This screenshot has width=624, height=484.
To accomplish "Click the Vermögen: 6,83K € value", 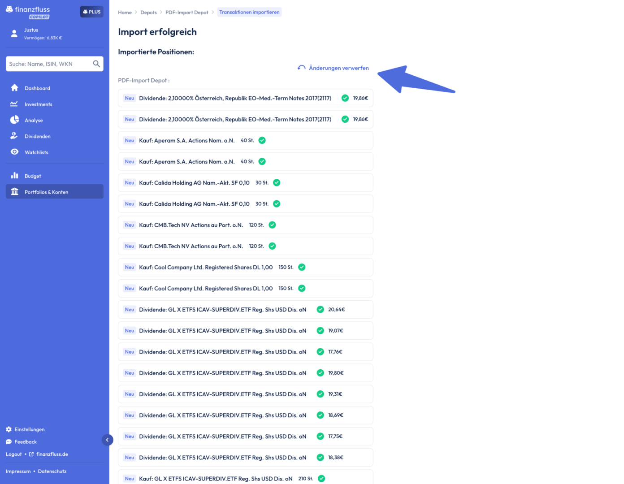I will (43, 38).
